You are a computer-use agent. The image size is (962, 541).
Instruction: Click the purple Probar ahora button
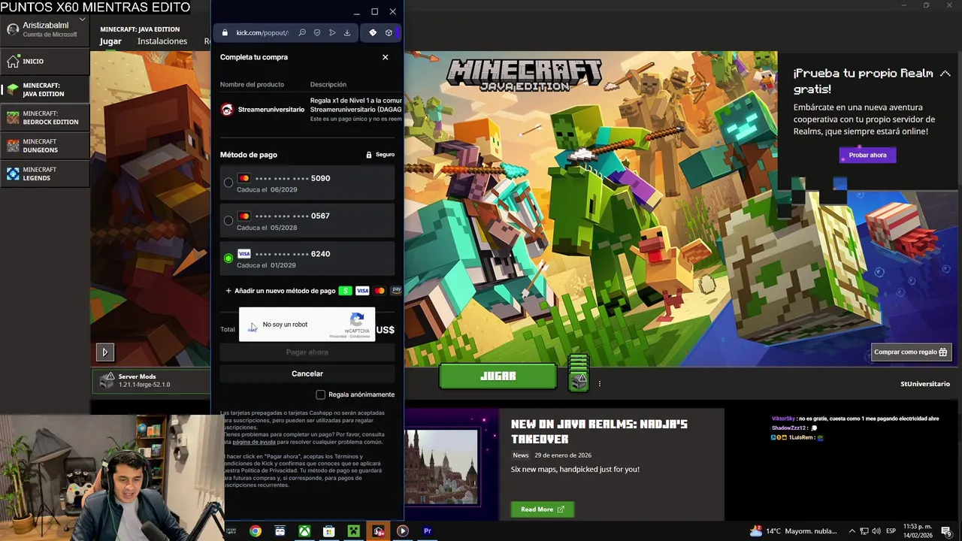867,155
